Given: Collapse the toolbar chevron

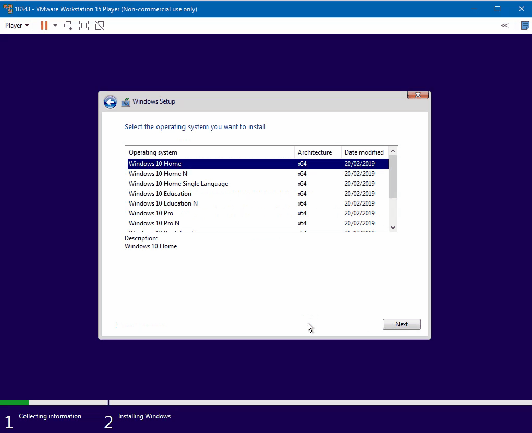Looking at the screenshot, I should click(x=504, y=26).
